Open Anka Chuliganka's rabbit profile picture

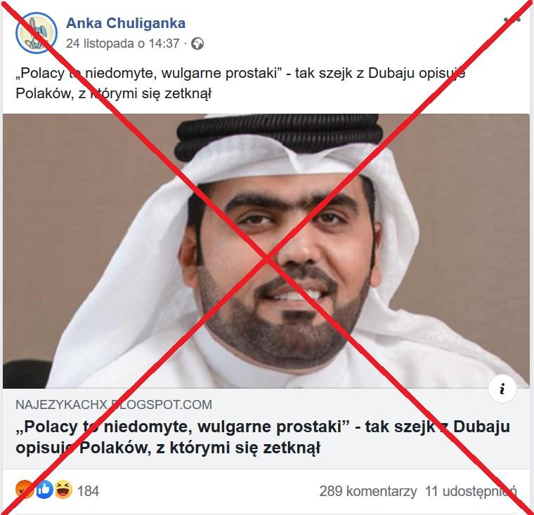pos(37,33)
